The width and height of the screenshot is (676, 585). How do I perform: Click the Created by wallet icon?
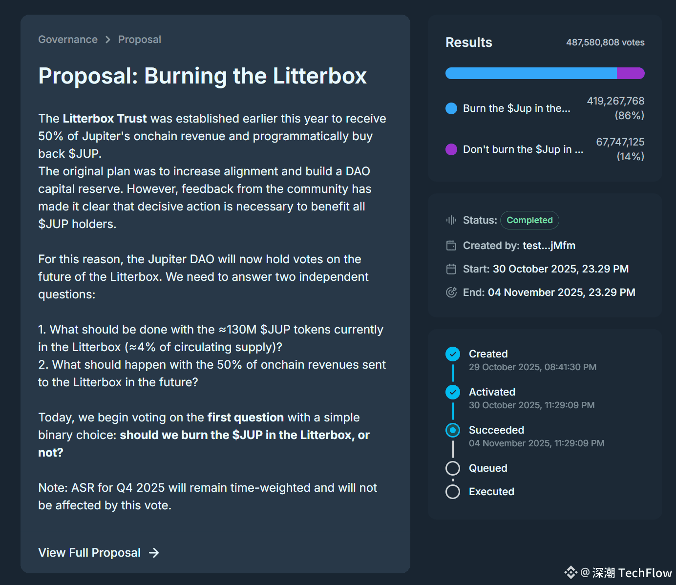coord(451,246)
